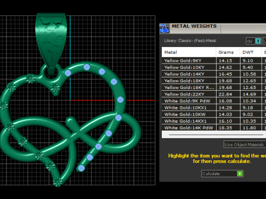Click the 16.45 grams cell
The height and width of the screenshot is (199, 266).
click(x=228, y=74)
